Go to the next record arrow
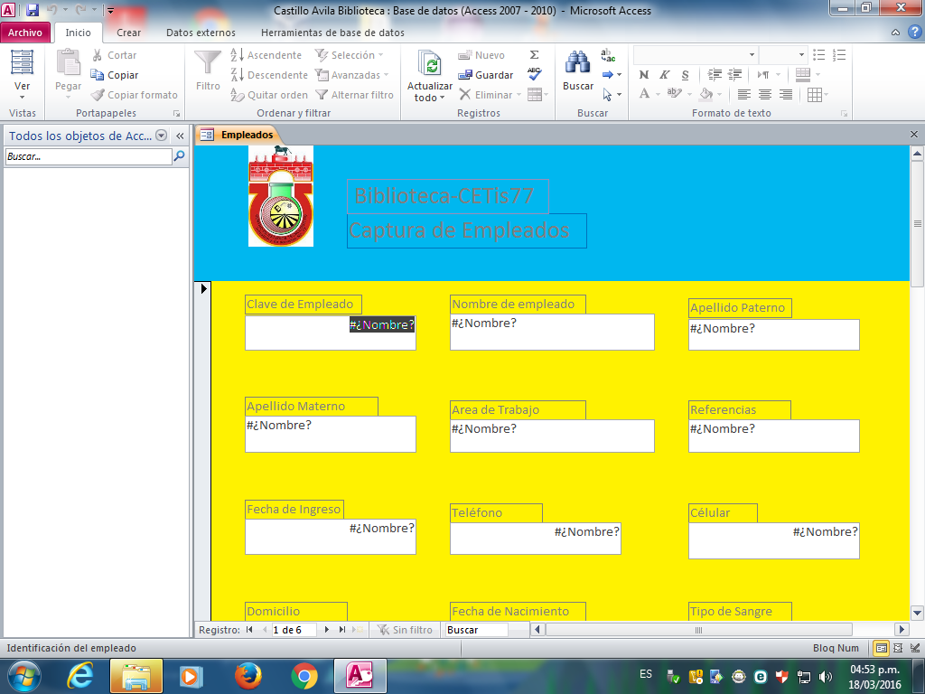 coord(327,630)
